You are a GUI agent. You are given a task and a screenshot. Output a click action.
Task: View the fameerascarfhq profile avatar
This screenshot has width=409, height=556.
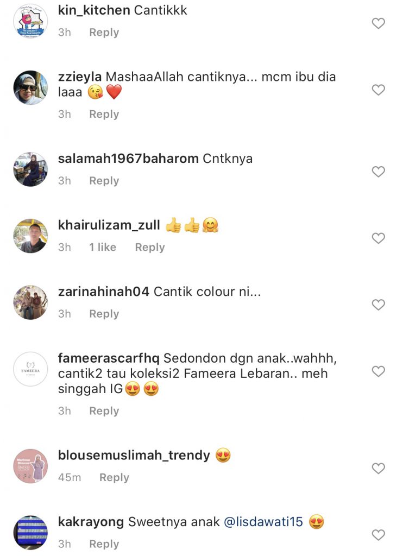click(x=30, y=369)
